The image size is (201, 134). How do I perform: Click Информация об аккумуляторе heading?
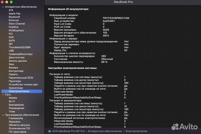(x=68, y=9)
